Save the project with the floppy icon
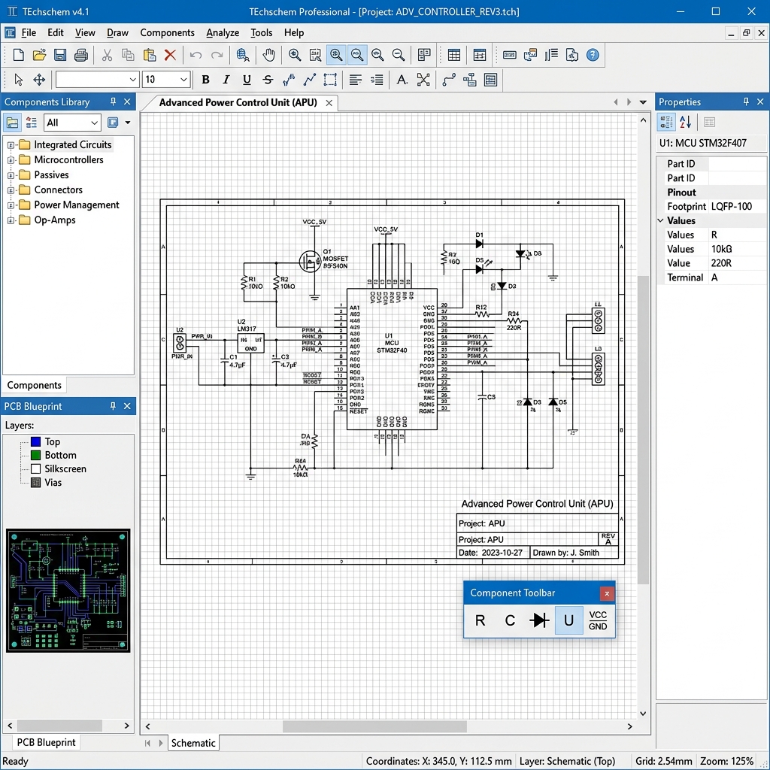The height and width of the screenshot is (770, 770). point(60,55)
